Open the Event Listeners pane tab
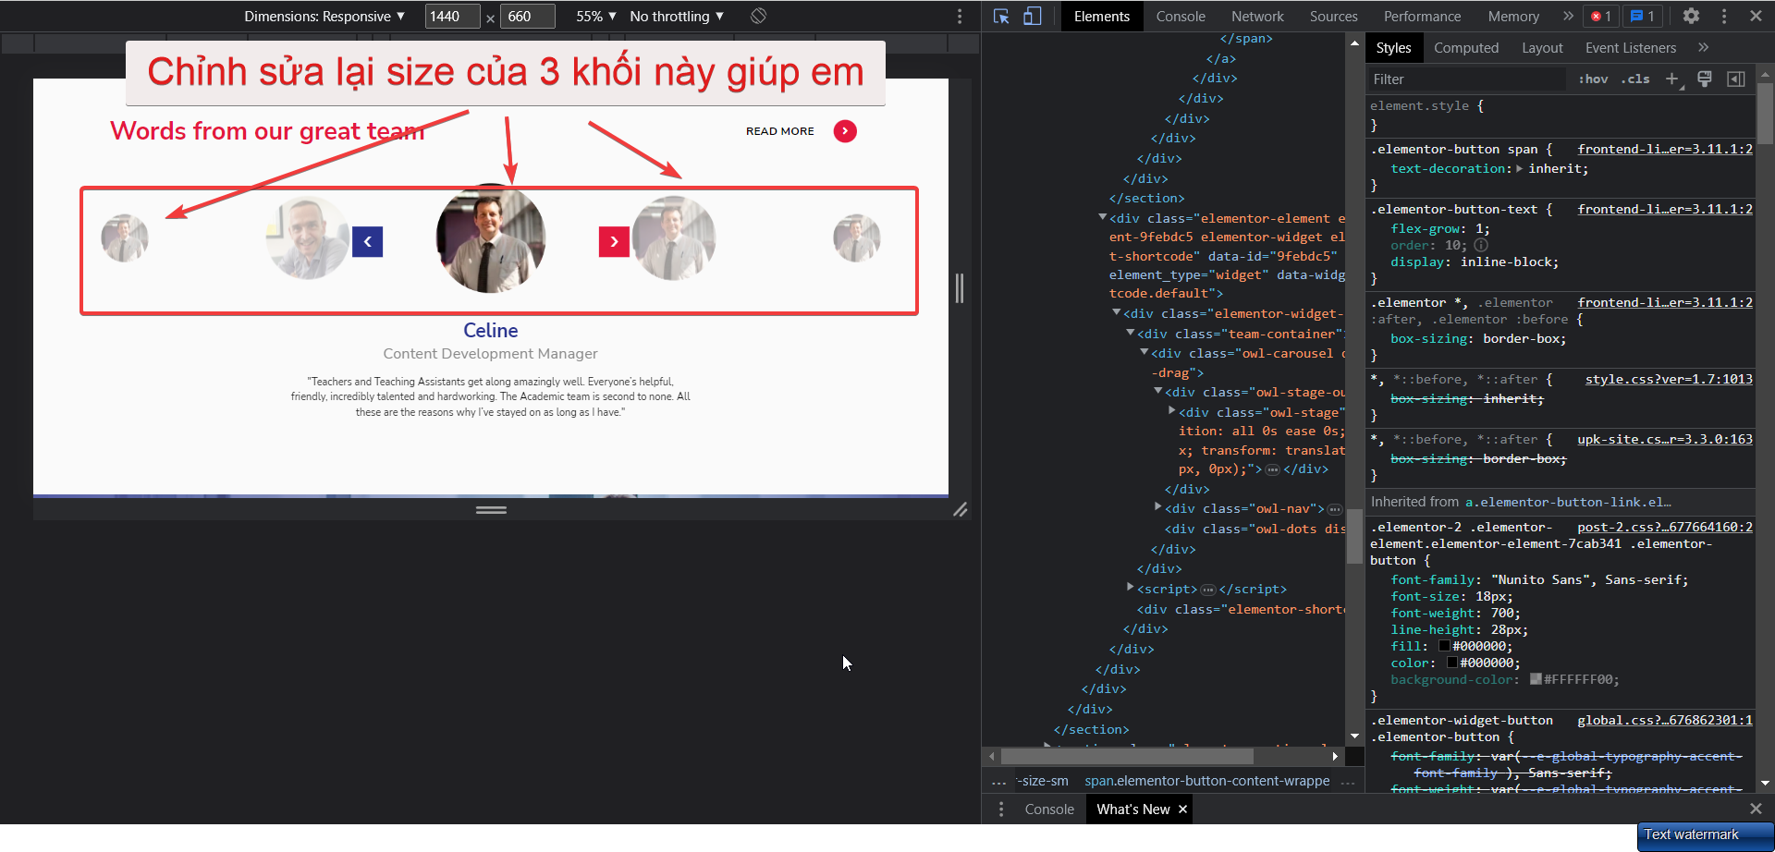The height and width of the screenshot is (852, 1775). [x=1630, y=47]
